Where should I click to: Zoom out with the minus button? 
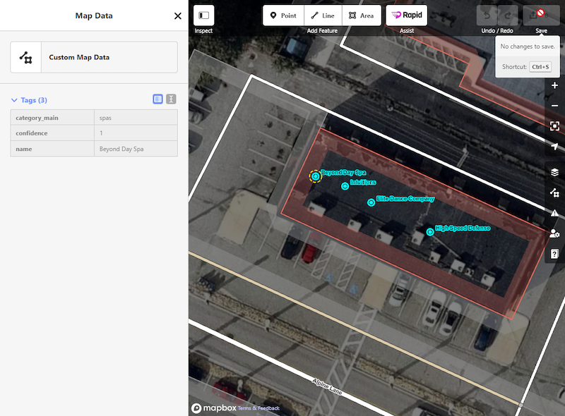[554, 106]
